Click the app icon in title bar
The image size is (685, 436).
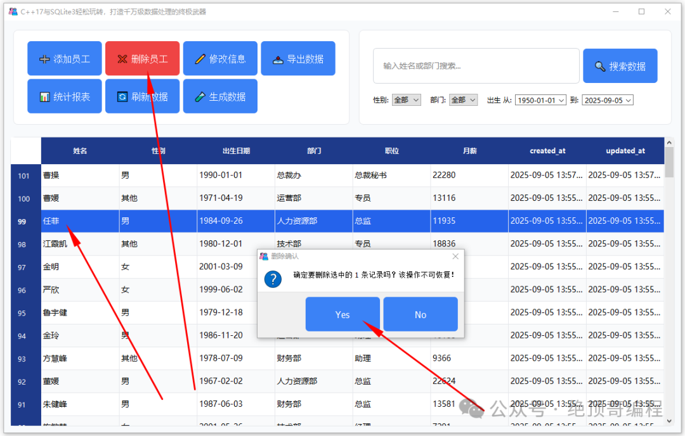pos(13,12)
